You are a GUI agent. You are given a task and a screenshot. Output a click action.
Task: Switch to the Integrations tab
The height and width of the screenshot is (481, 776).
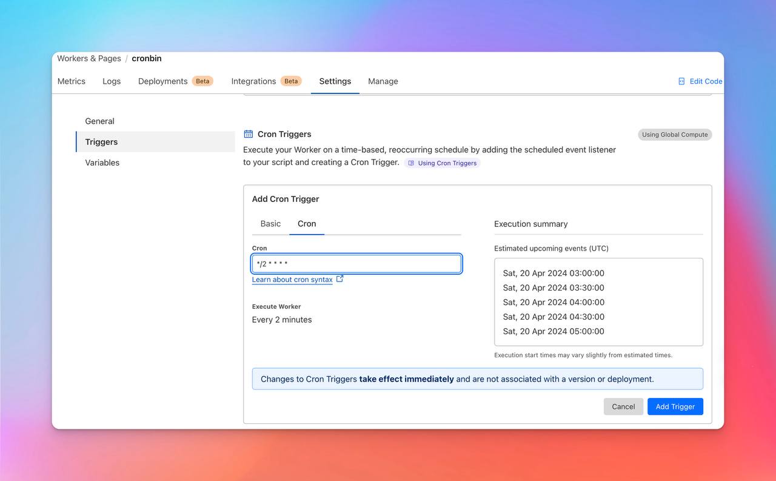click(x=253, y=81)
